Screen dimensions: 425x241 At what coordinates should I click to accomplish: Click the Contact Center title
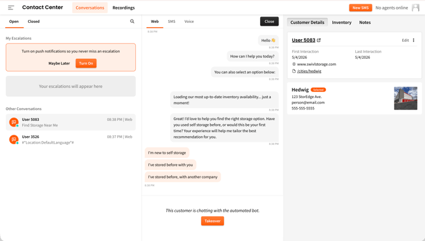43,8
